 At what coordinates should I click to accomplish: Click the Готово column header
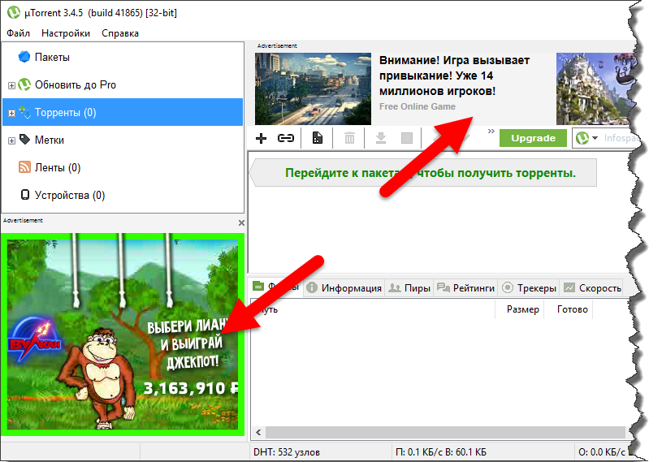pos(572,309)
